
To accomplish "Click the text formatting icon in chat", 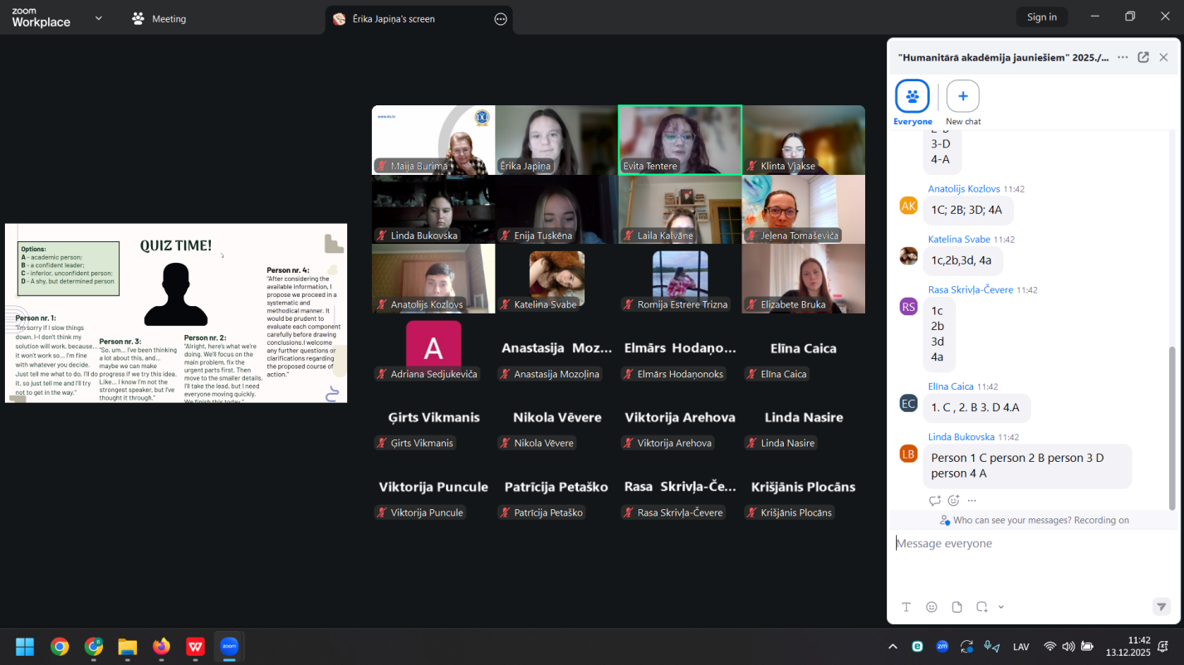I will click(907, 607).
